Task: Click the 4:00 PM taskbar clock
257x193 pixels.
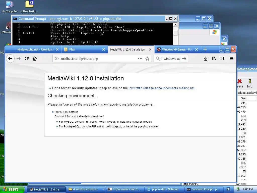Action: 248,189
